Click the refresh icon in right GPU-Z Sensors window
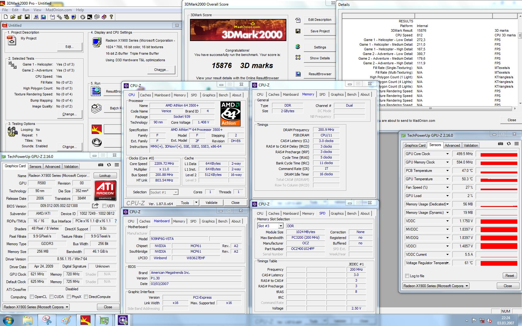This screenshot has height=326, width=522. (509, 144)
